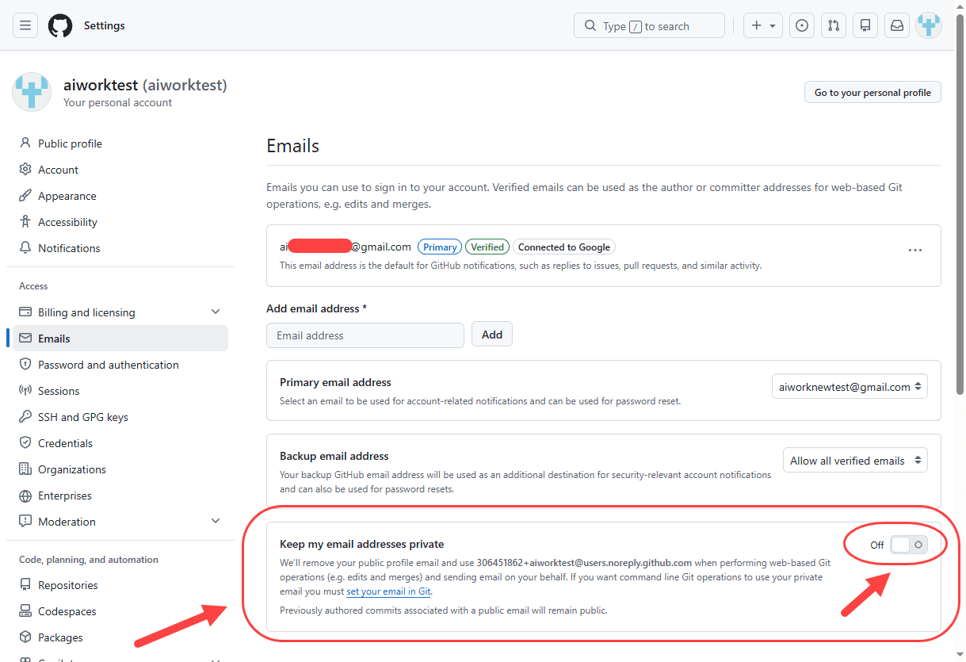Image resolution: width=966 pixels, height=662 pixels.
Task: Click the Appearance paintbrush icon
Action: [25, 196]
